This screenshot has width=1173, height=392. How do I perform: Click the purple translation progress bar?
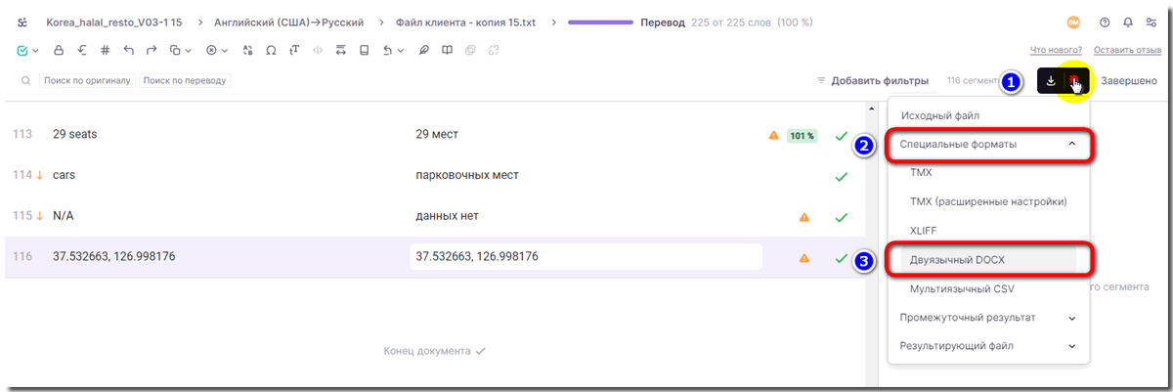click(x=599, y=22)
